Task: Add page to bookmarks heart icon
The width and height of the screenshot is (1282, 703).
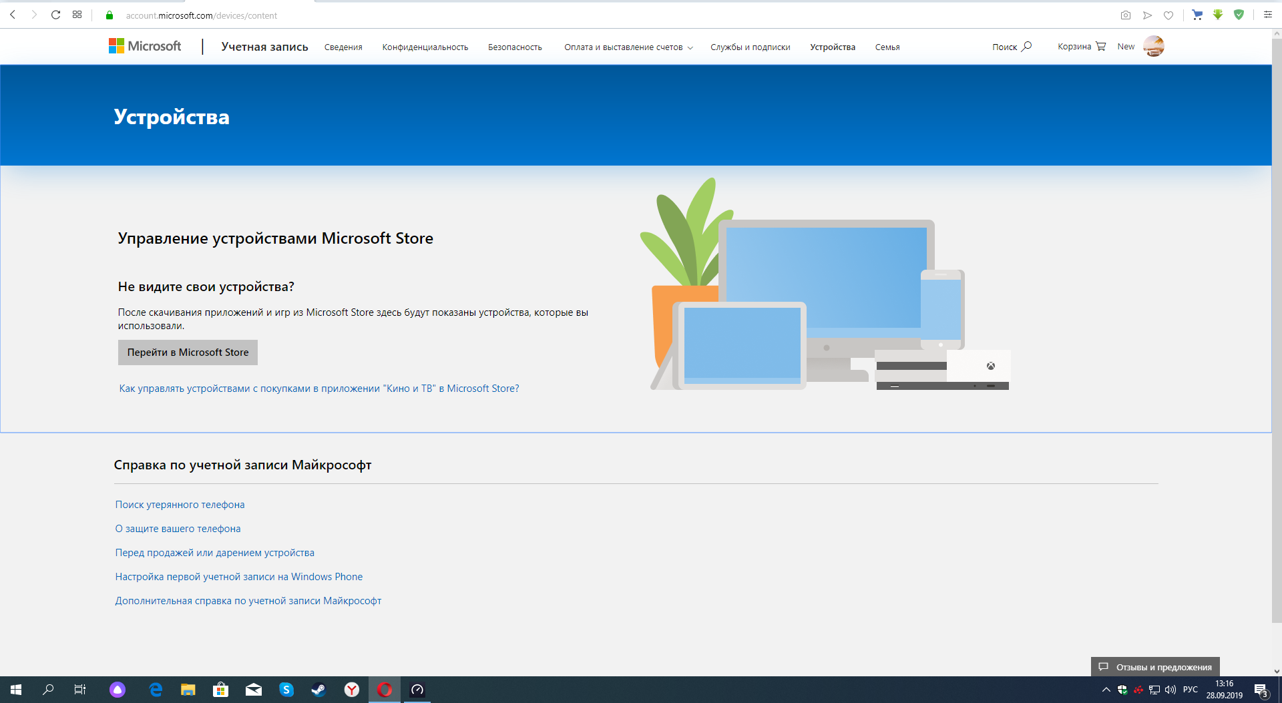Action: click(x=1168, y=15)
